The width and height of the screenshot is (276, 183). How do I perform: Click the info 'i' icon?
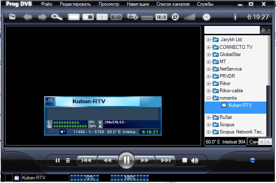[x=235, y=17]
